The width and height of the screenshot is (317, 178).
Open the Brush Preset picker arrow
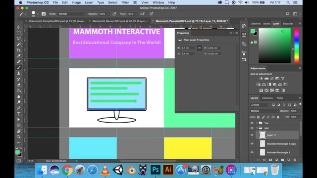pyautogui.click(x=38, y=14)
